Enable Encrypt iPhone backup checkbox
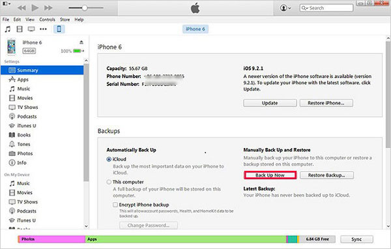Screen dimensions: 391x249 coord(115,205)
